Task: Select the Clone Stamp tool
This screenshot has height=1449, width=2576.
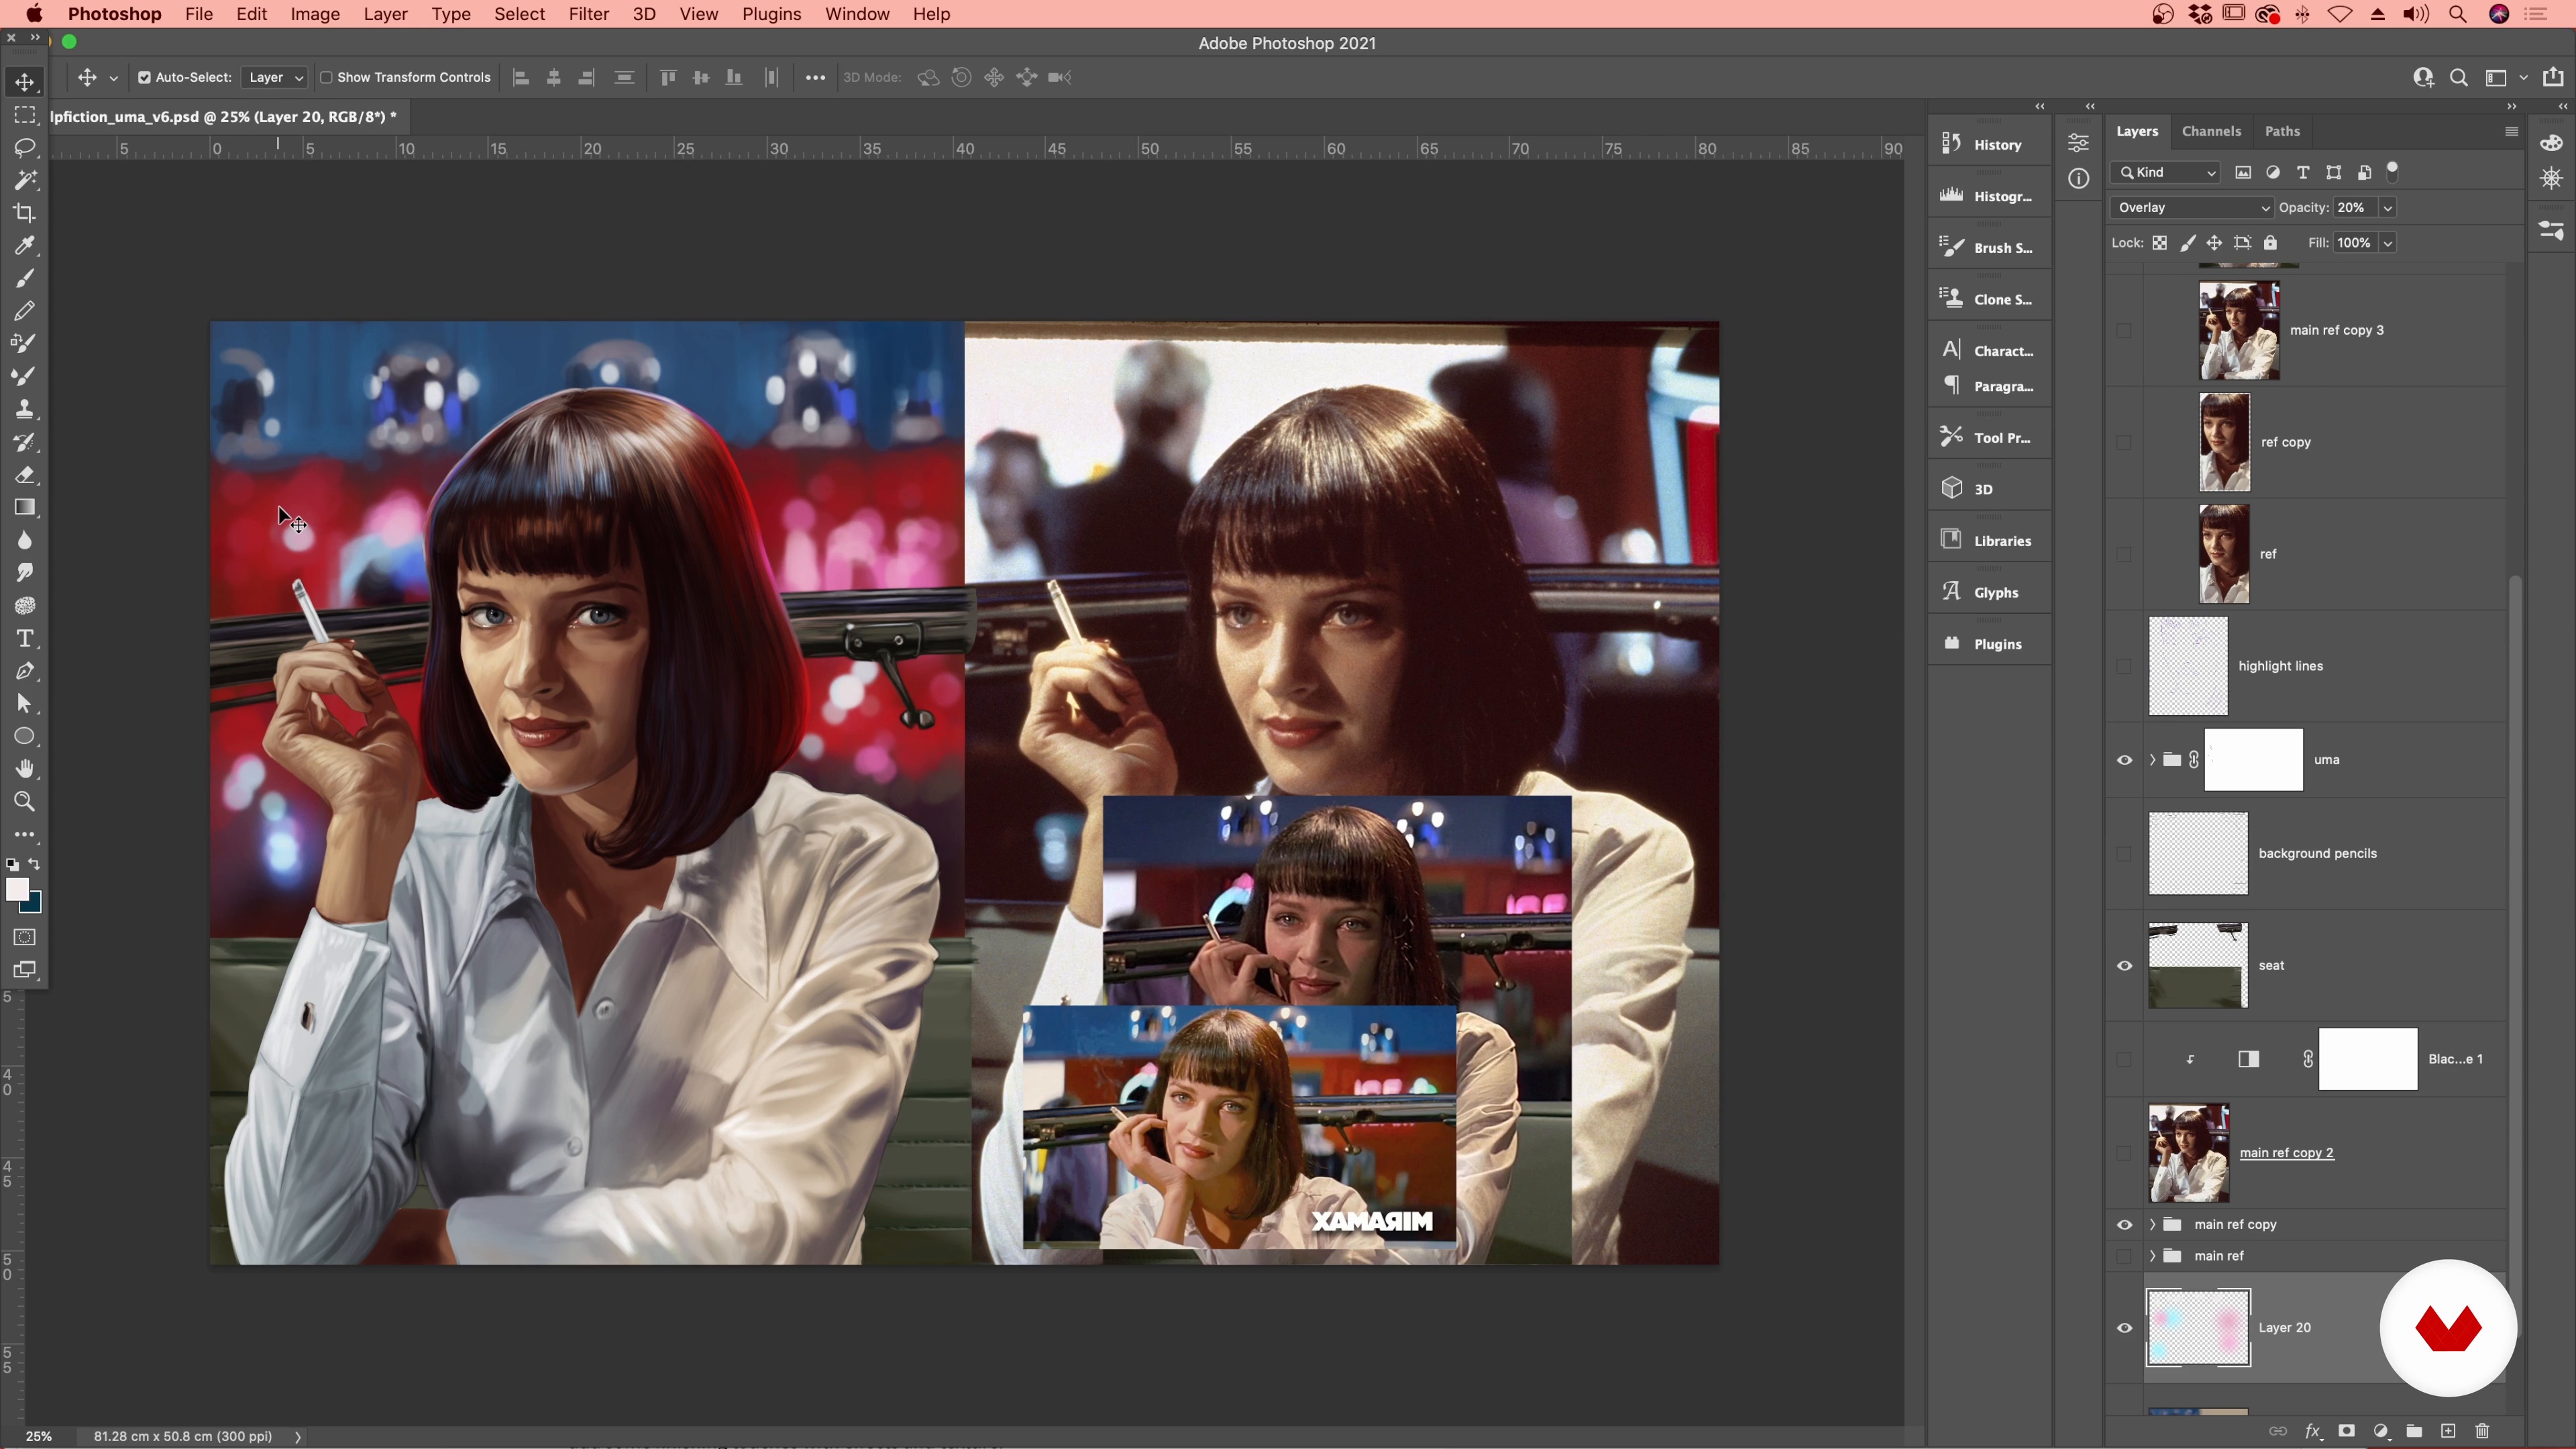Action: click(25, 409)
